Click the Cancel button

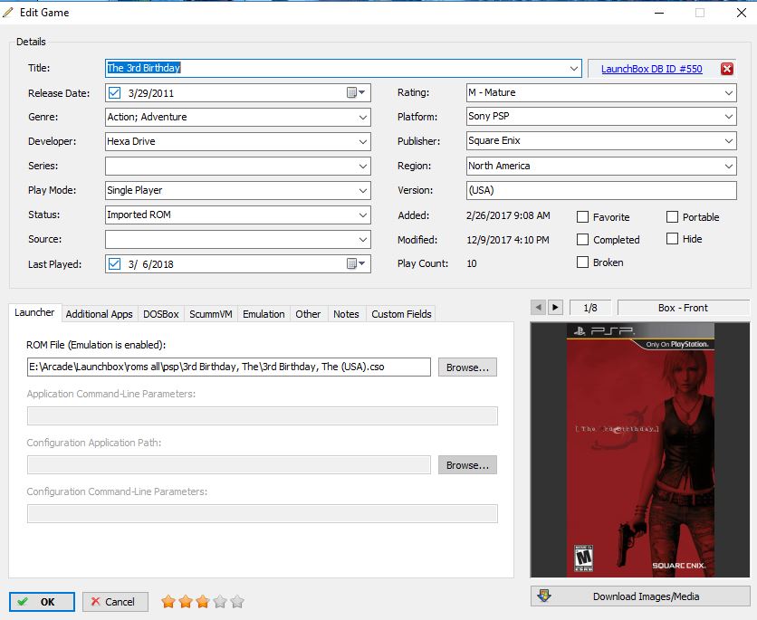(115, 602)
